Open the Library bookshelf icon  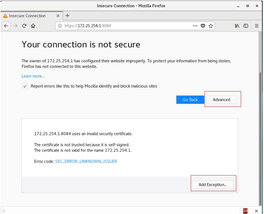(x=237, y=26)
